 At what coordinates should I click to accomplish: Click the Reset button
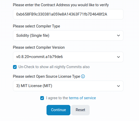point(80,110)
